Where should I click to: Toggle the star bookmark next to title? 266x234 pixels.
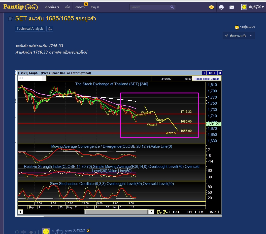point(10,18)
